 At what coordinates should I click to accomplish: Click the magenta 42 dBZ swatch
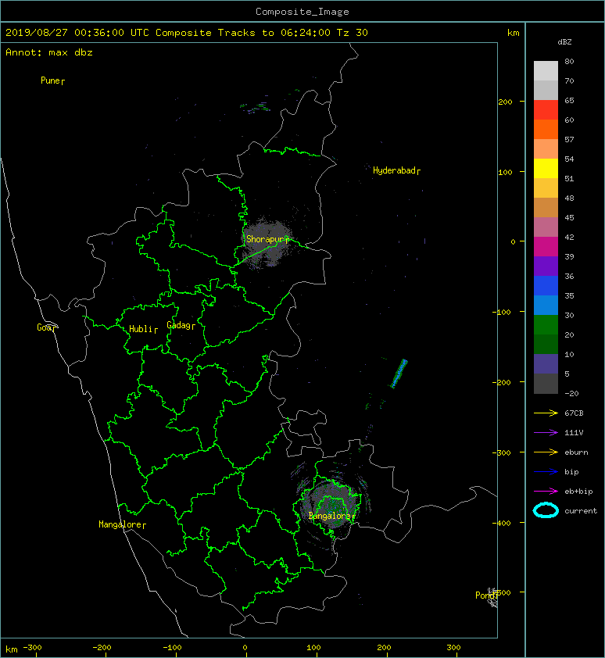546,246
